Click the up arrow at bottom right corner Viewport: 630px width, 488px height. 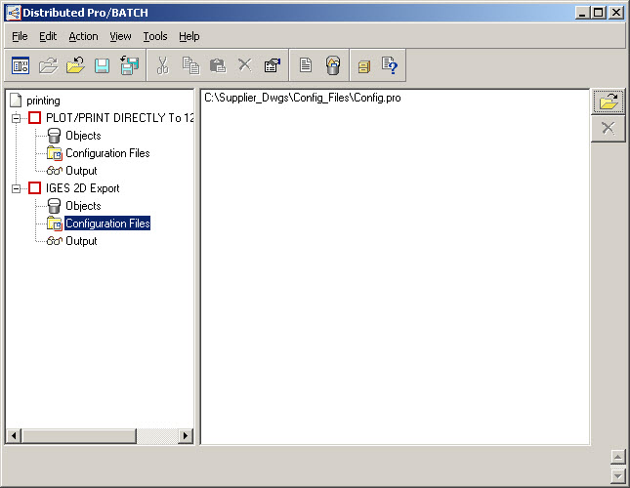point(617,457)
